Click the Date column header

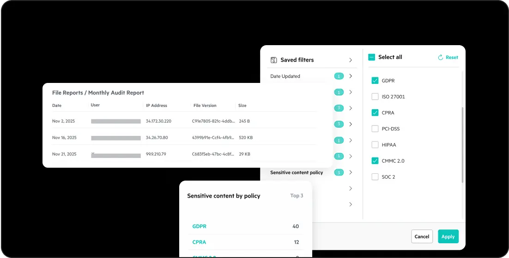pyautogui.click(x=57, y=106)
